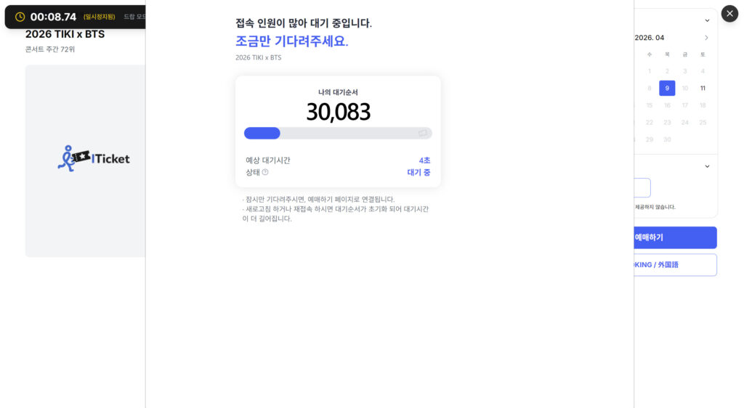744x408 pixels.
Task: Click the ticket icon on the progress bar
Action: 422,133
